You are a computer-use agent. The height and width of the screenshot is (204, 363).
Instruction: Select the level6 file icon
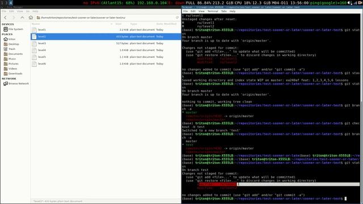pos(34,63)
